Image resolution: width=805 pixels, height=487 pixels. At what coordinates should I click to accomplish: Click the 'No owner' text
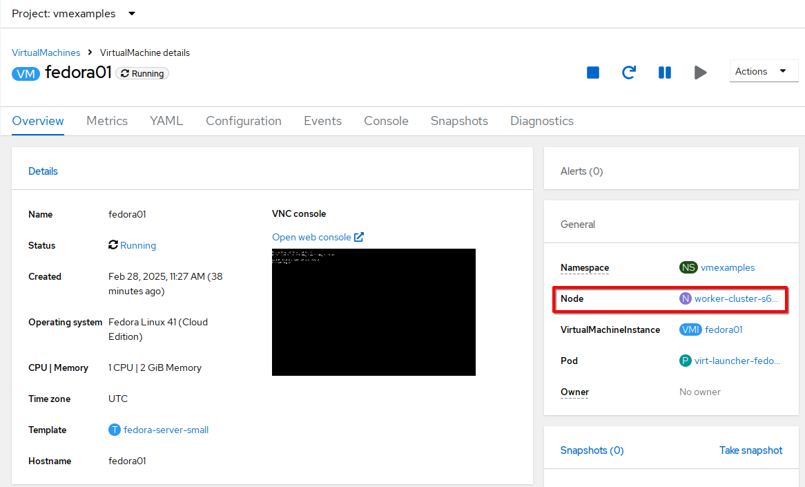700,392
